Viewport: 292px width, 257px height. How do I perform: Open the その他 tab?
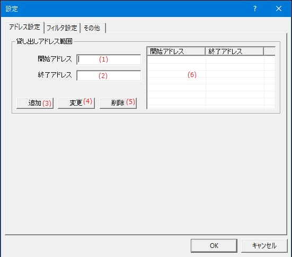click(93, 28)
